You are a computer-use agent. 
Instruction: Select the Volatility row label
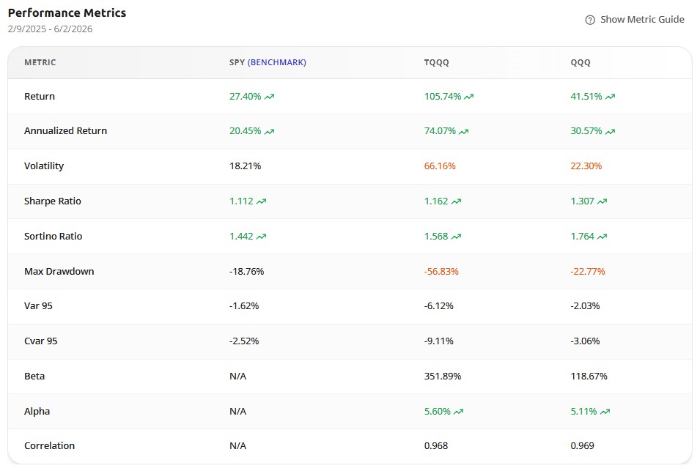click(x=44, y=166)
